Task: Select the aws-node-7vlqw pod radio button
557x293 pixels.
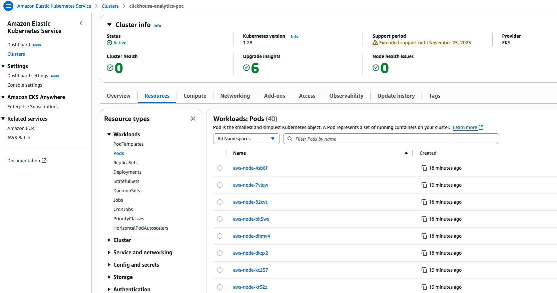Action: coord(220,185)
